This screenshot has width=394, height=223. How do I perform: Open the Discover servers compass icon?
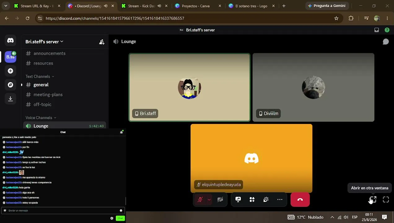pyautogui.click(x=11, y=85)
